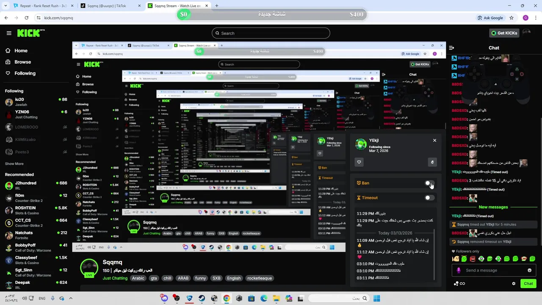Open a new browser tab
542x305 pixels.
(216, 6)
